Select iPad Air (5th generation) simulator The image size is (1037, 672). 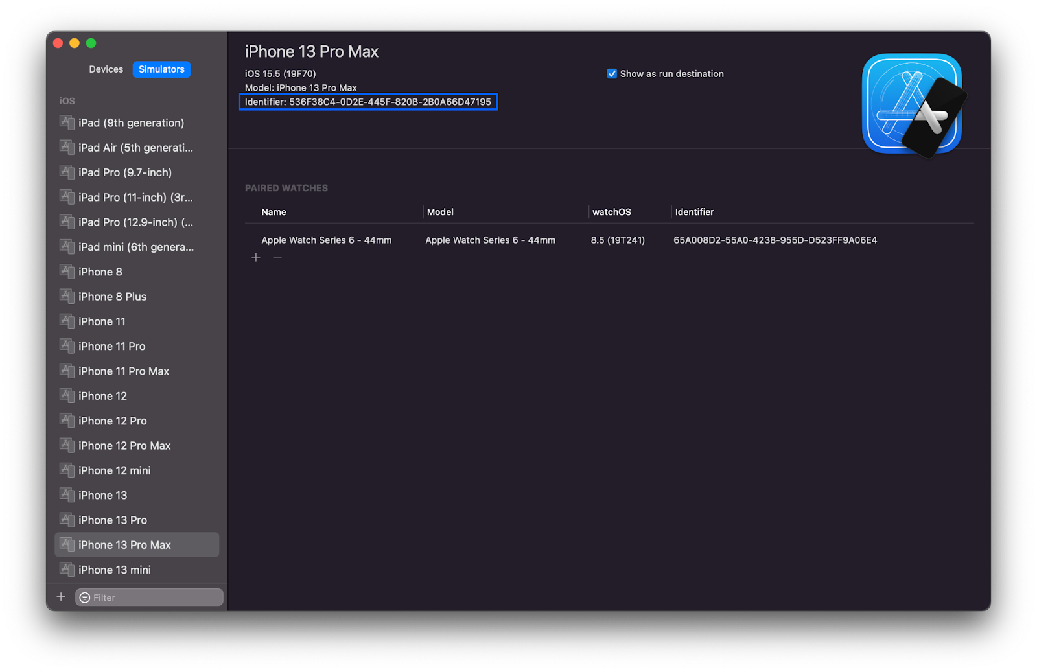(x=137, y=148)
